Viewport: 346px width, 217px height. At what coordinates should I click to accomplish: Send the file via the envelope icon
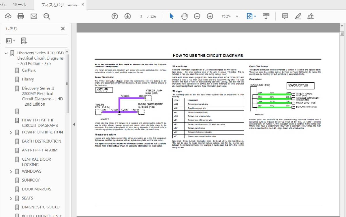34,16
